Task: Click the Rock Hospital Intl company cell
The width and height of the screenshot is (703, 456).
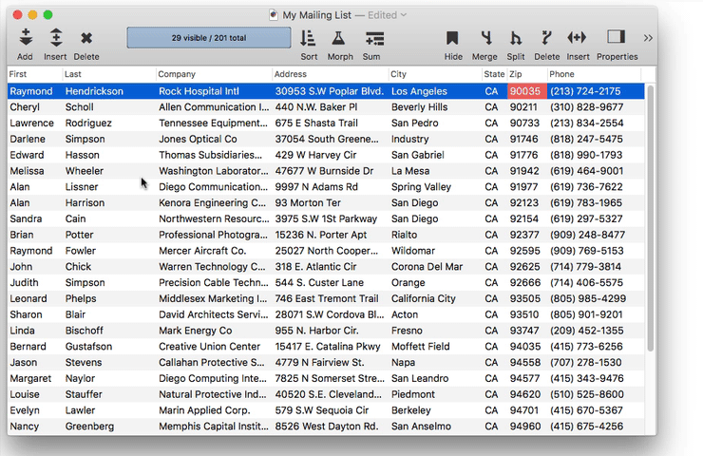Action: [199, 91]
